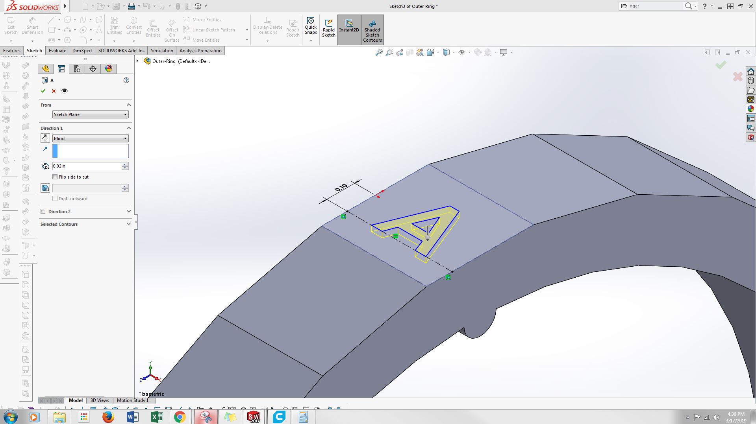Accept the cut-extrude with green checkmark
756x424 pixels.
click(x=43, y=91)
